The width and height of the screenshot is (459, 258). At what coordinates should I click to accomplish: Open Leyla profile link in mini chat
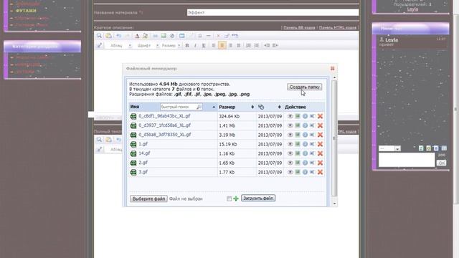pyautogui.click(x=392, y=40)
